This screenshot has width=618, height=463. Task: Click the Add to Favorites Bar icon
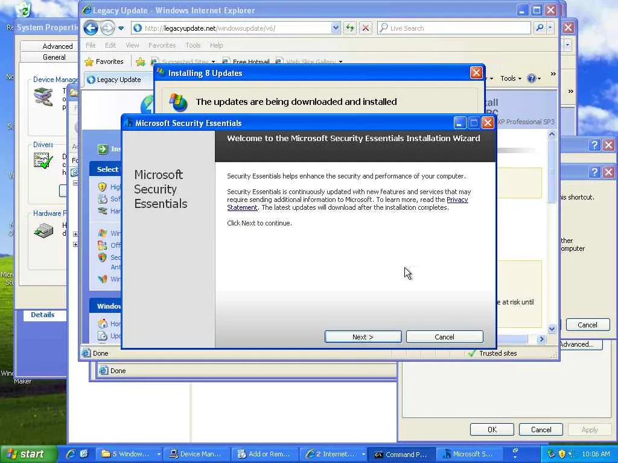click(x=140, y=61)
